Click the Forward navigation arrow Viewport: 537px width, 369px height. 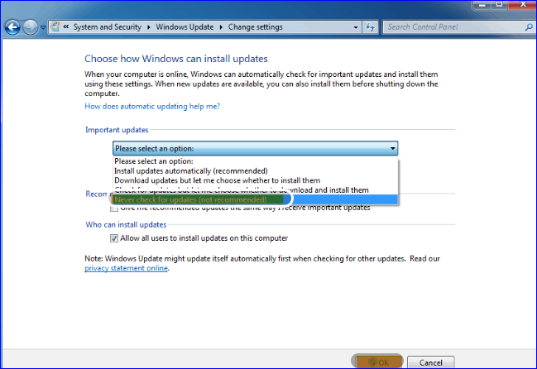[31, 27]
